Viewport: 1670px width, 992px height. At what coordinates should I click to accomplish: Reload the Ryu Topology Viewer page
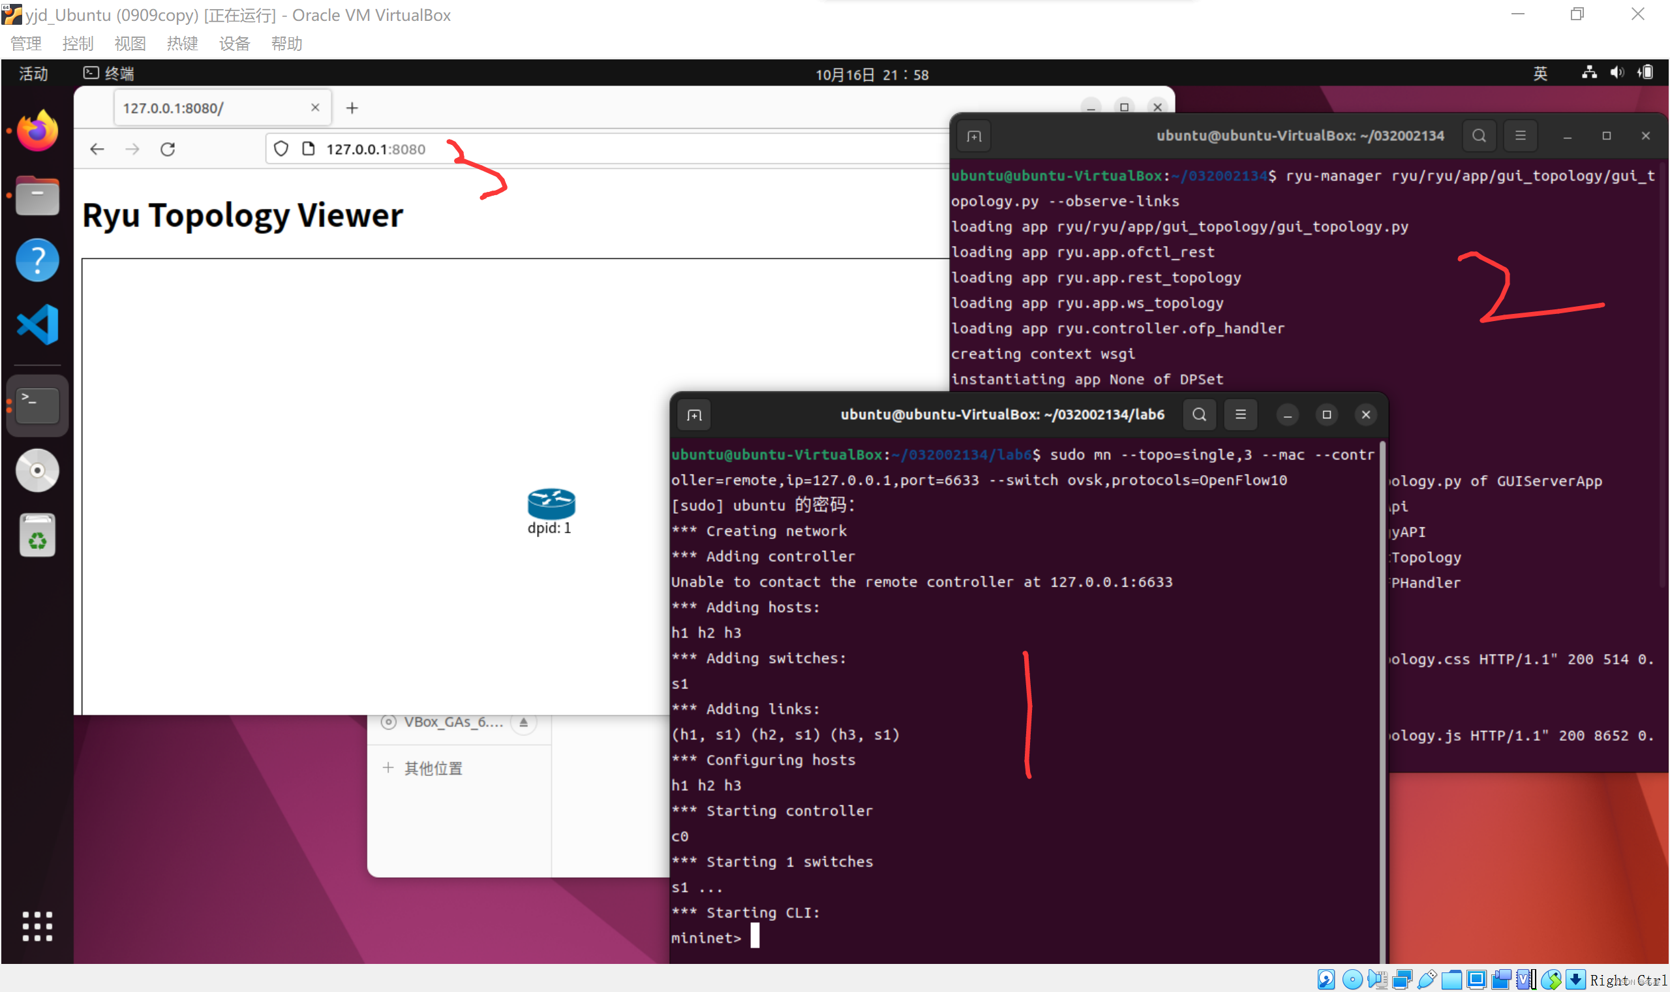point(168,149)
